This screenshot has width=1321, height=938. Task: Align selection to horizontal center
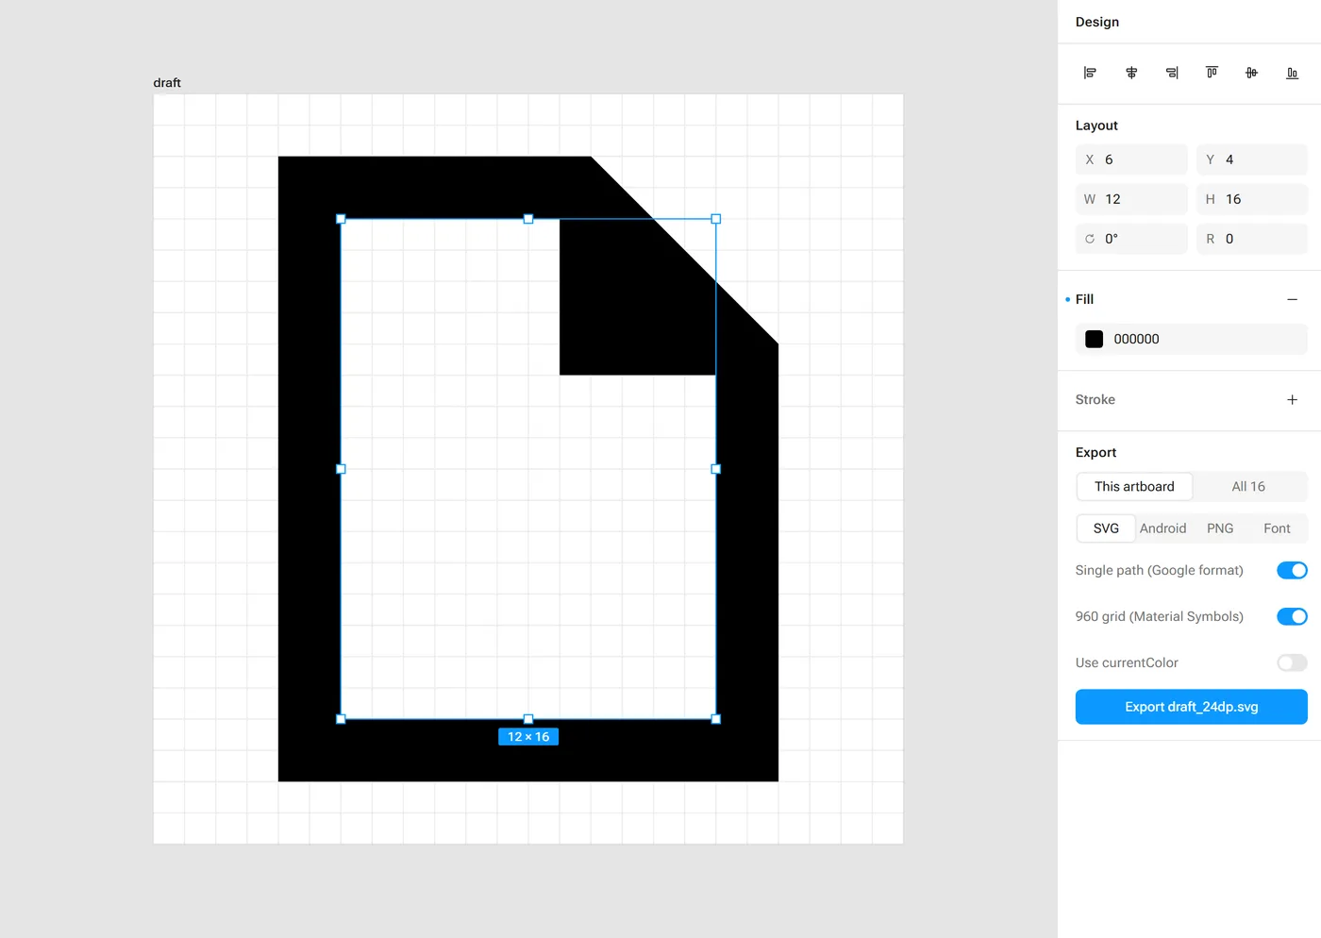[1131, 73]
